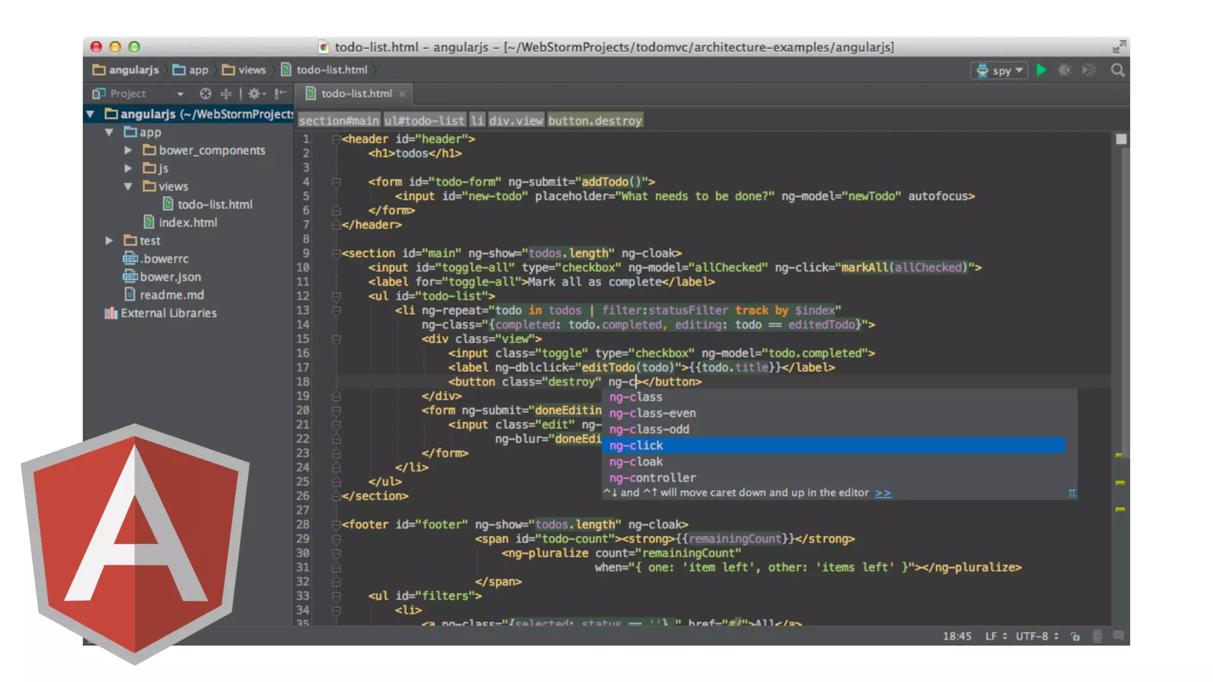Click the Debug bug icon
Screen dimensions: 1213x682
pos(1065,70)
